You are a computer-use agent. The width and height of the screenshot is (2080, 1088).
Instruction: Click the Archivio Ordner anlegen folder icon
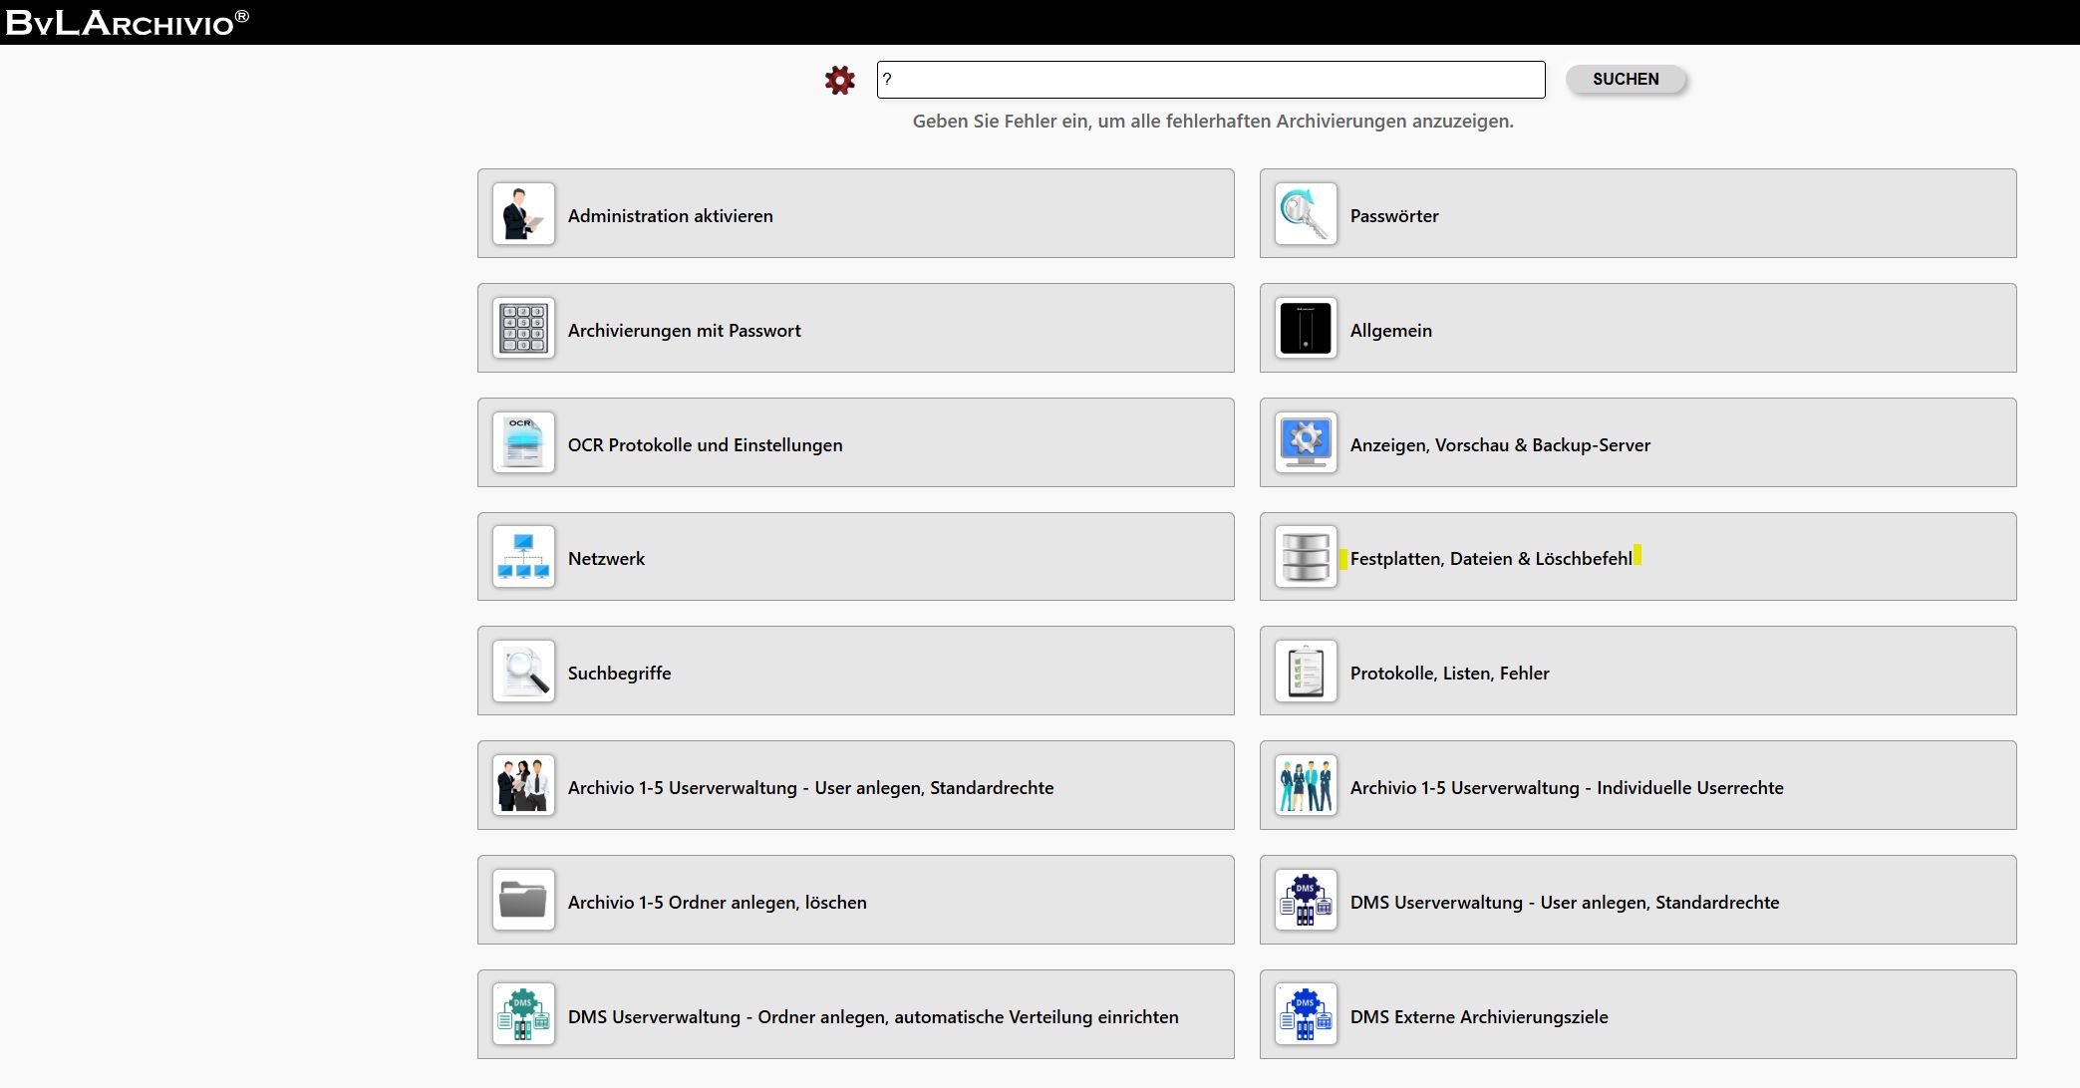coord(523,901)
